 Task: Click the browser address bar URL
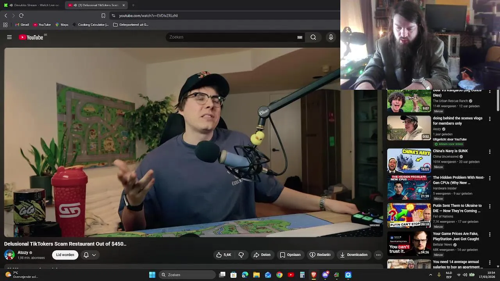pyautogui.click(x=148, y=16)
